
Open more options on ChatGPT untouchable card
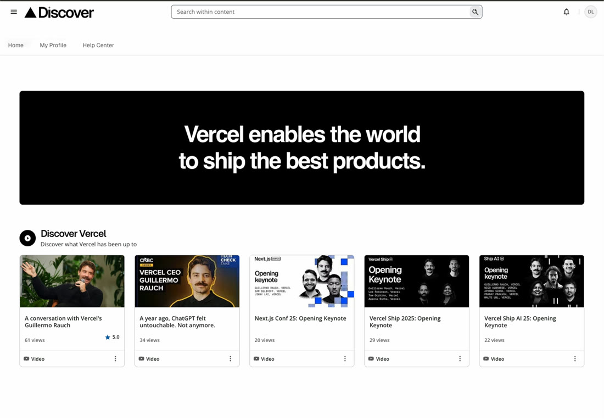pyautogui.click(x=231, y=359)
